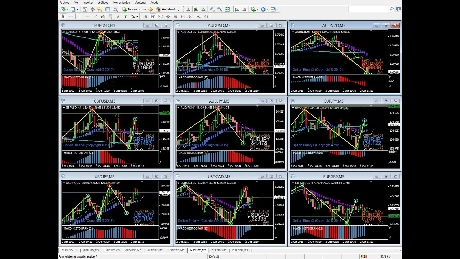The height and width of the screenshot is (259, 460).
Task: Open the Ver menu
Action: click(x=77, y=2)
